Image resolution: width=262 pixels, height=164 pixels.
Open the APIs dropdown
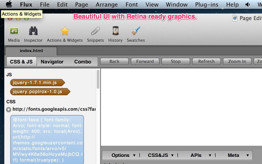point(201,155)
